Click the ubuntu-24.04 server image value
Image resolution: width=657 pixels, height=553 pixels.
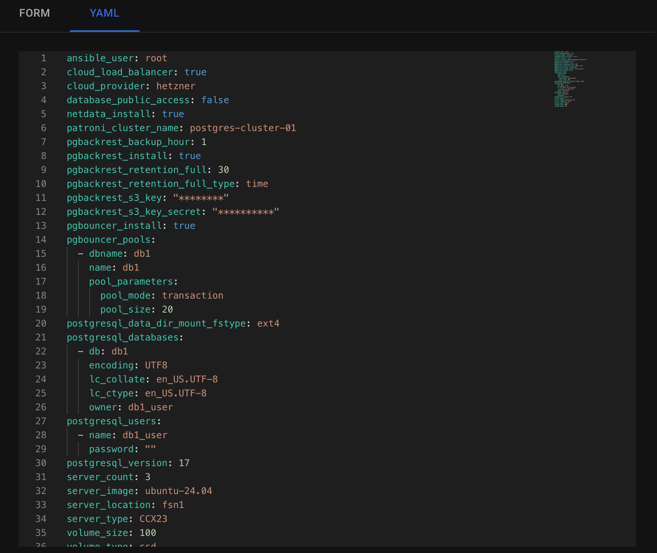[x=178, y=491]
